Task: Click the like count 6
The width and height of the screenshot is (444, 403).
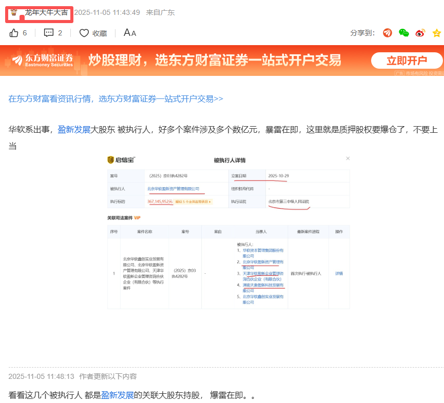Action: click(x=25, y=33)
